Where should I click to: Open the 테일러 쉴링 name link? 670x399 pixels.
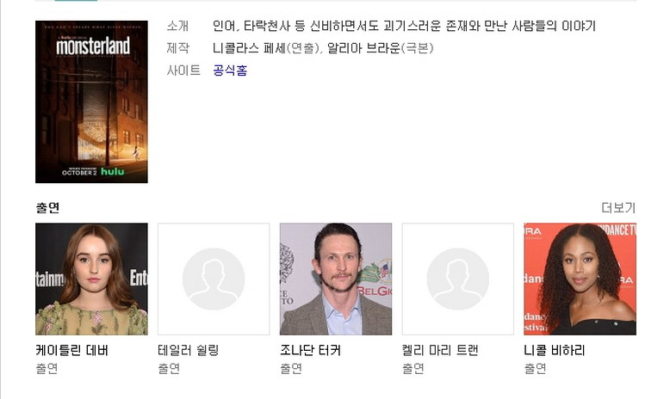tap(188, 350)
